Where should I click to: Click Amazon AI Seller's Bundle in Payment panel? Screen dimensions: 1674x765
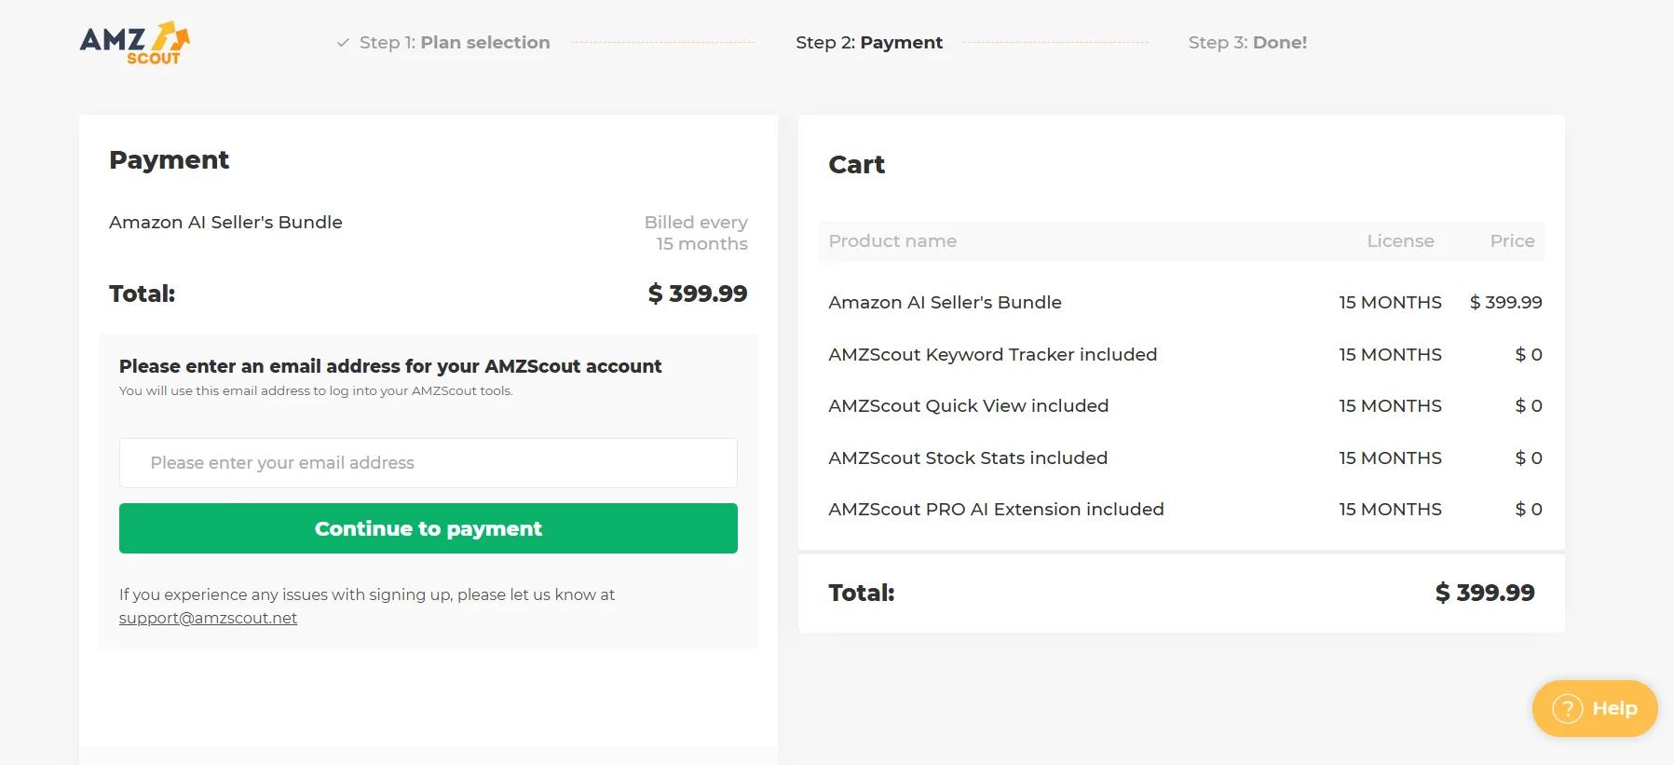tap(225, 223)
